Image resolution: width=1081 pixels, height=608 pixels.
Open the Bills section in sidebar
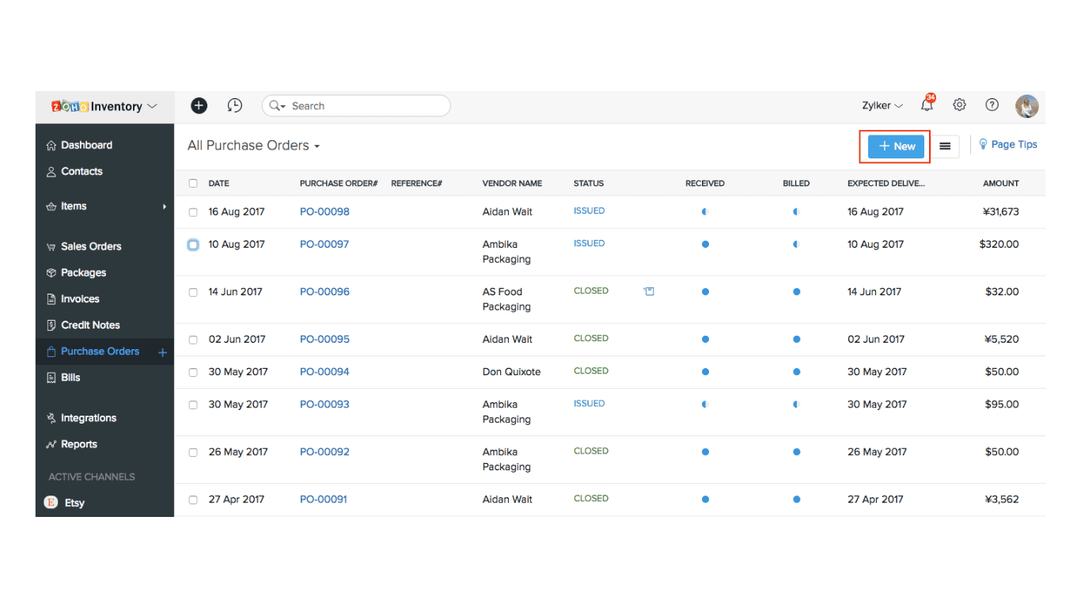(70, 378)
